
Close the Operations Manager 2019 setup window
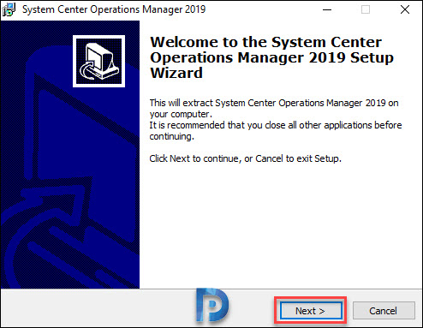404,9
